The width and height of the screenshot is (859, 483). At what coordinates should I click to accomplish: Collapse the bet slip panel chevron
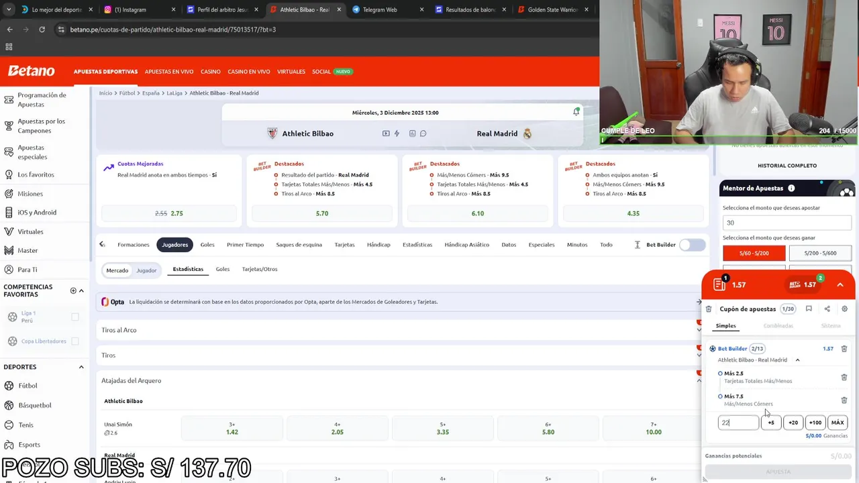840,284
